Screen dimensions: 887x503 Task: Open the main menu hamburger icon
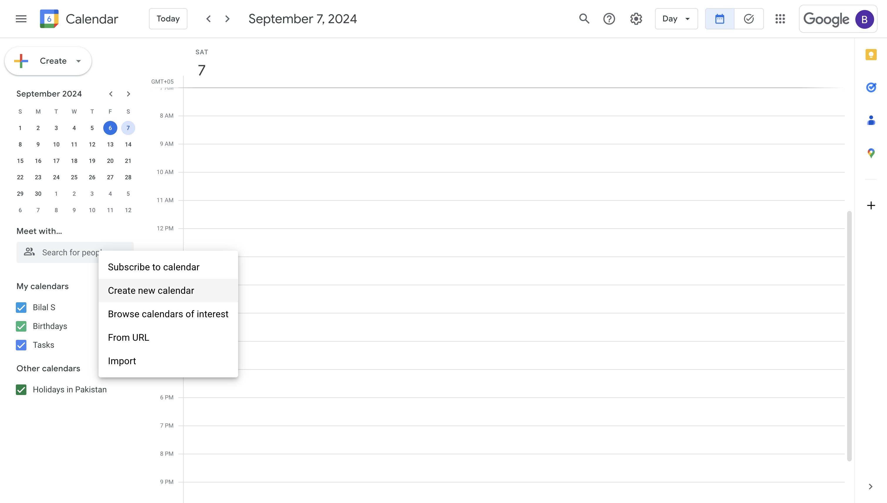(x=21, y=19)
